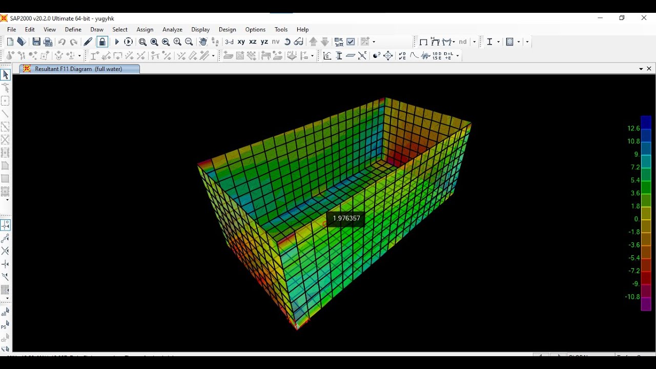
Task: Click the 1.976357 value tooltip on the model
Action: [346, 218]
